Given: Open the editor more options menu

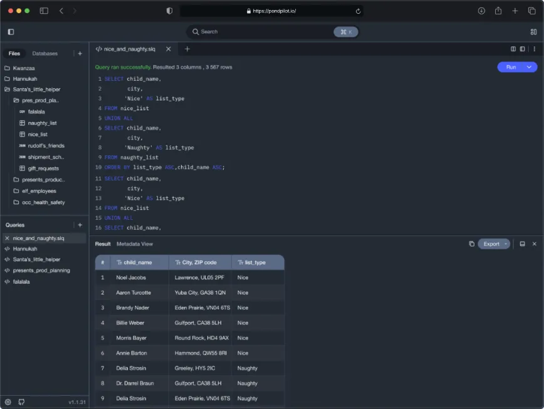Looking at the screenshot, I should 534,49.
